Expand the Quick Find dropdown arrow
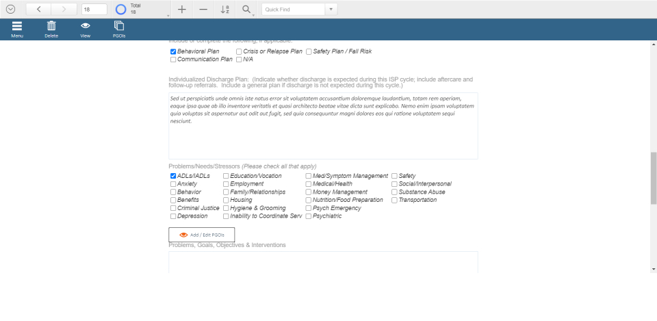657x321 pixels. 331,10
